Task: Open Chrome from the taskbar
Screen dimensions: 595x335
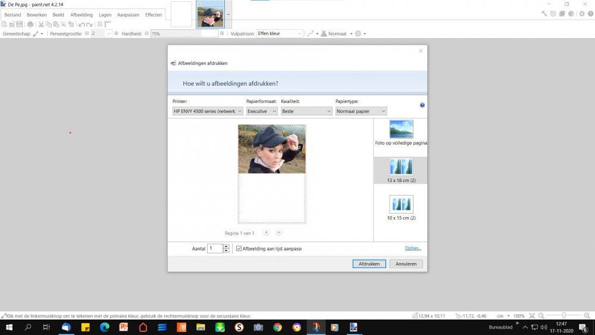Action: [x=277, y=327]
